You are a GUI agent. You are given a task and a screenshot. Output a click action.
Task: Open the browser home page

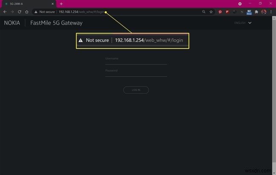[x=27, y=12]
